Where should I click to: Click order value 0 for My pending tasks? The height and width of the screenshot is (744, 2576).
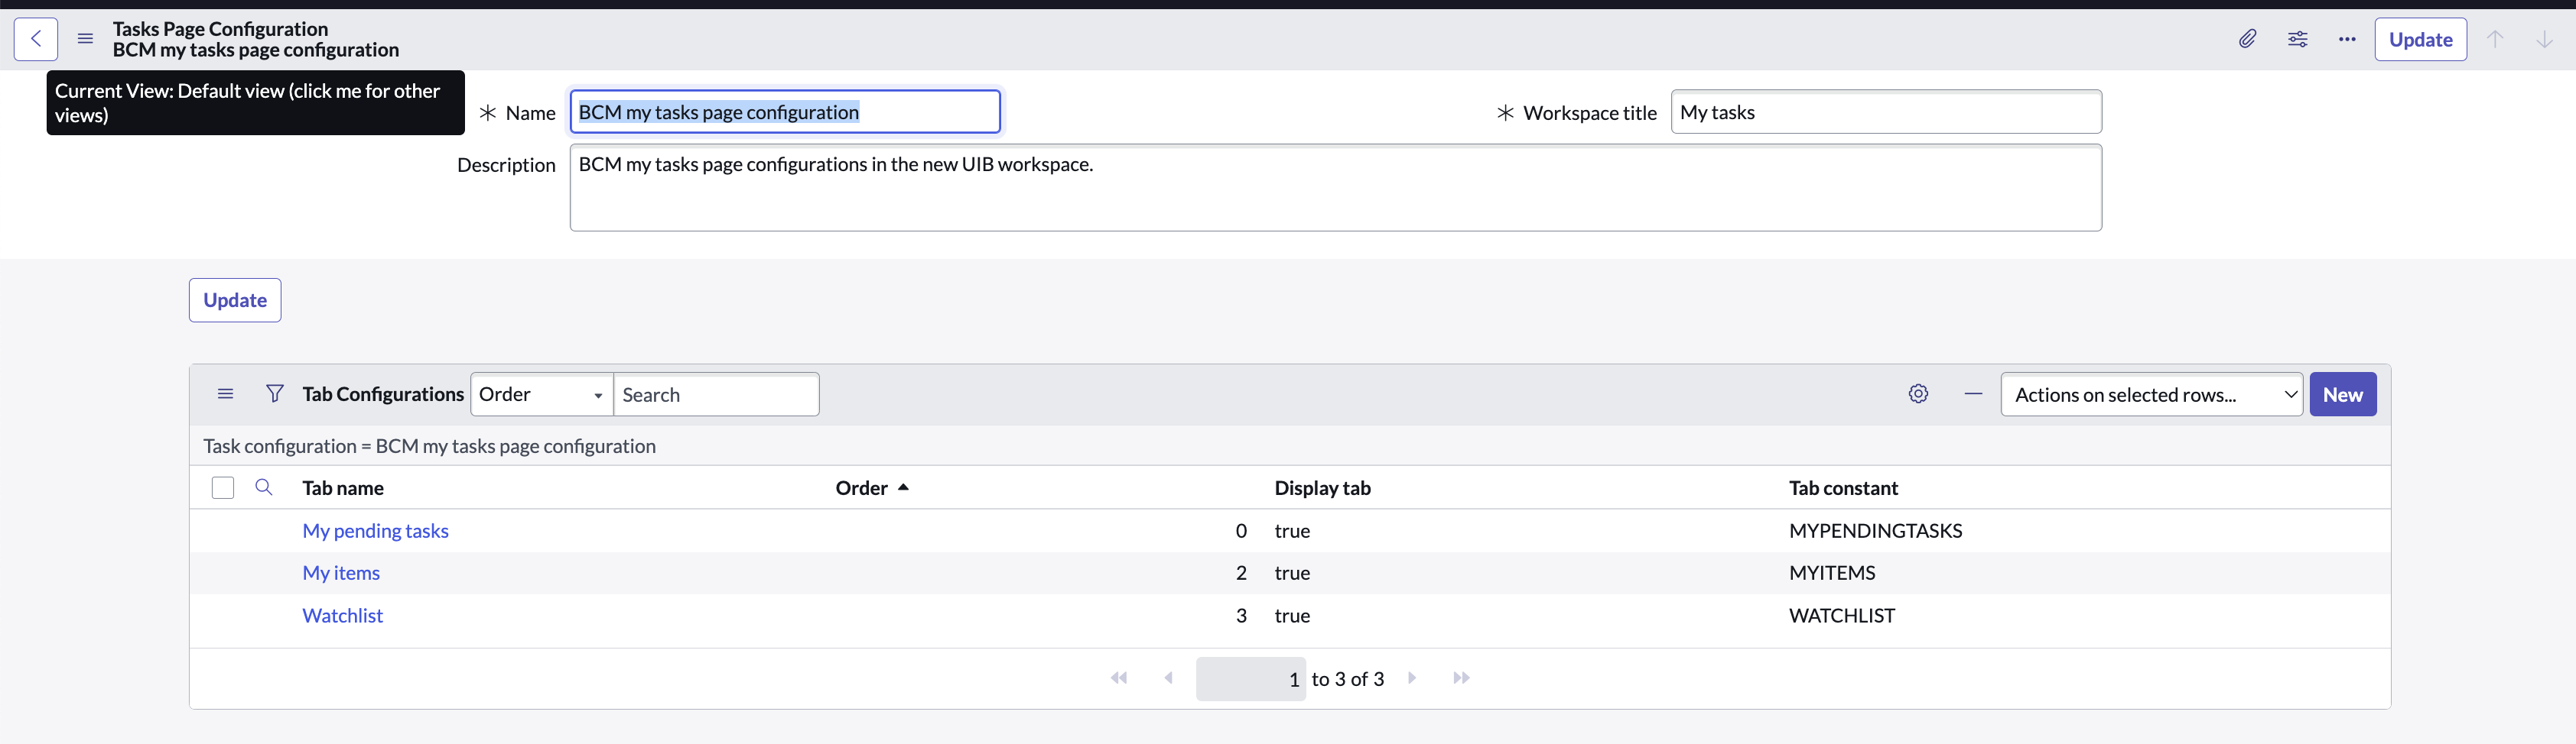point(1241,530)
